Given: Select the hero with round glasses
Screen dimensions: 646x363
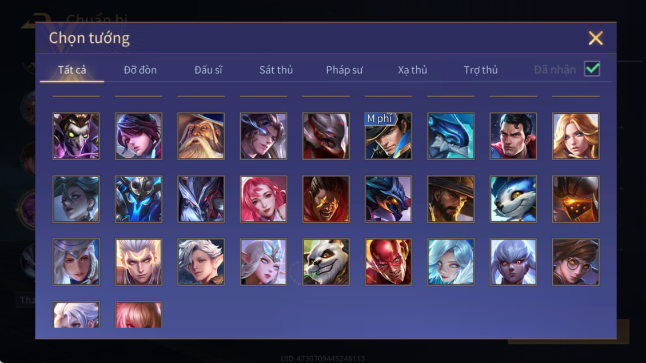Looking at the screenshot, I should point(576,262).
